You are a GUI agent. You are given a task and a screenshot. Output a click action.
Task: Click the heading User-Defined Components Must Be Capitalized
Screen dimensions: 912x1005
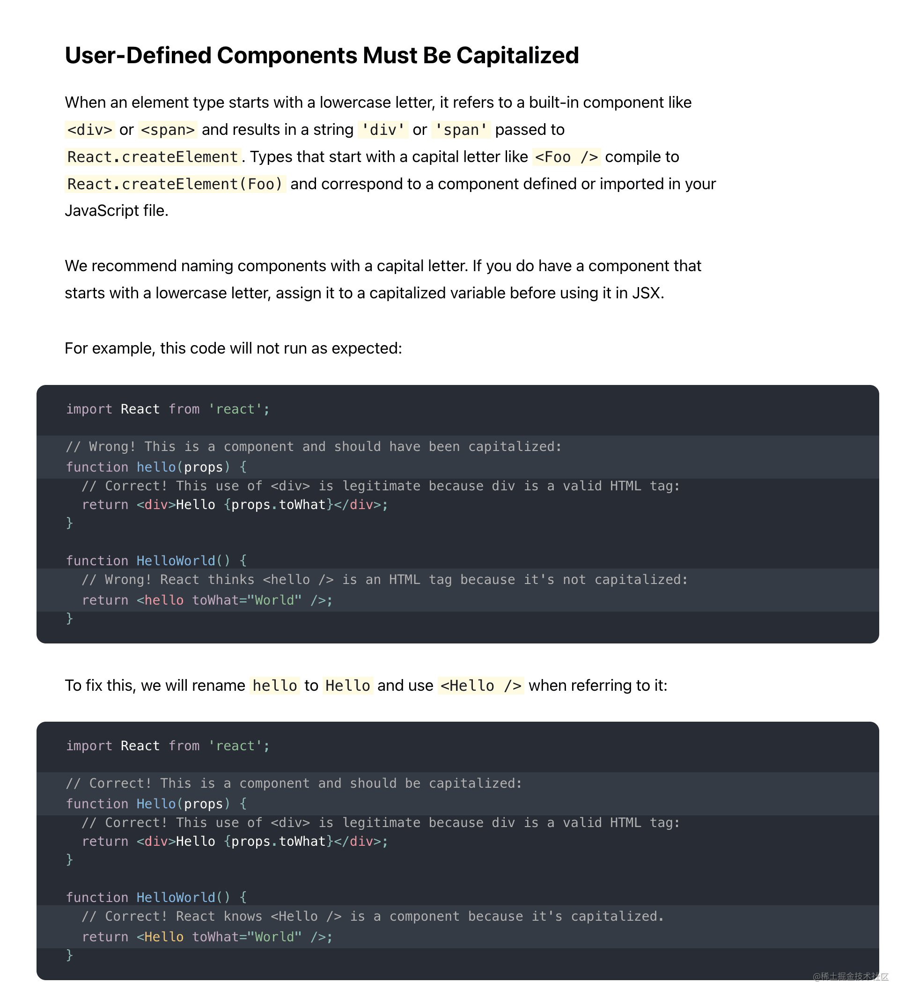(322, 55)
